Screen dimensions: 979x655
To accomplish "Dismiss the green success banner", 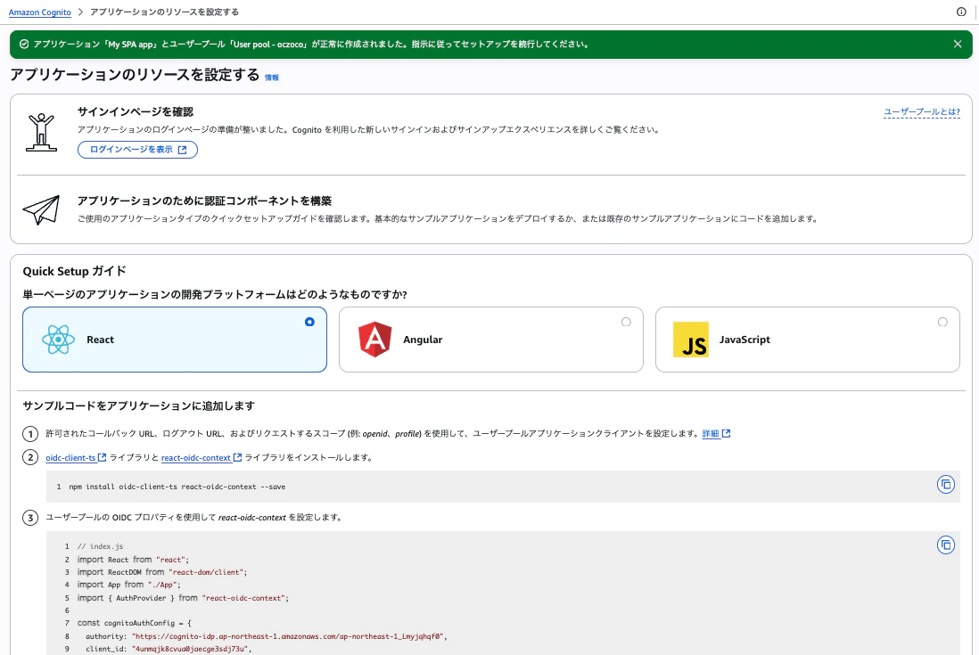I will (958, 44).
